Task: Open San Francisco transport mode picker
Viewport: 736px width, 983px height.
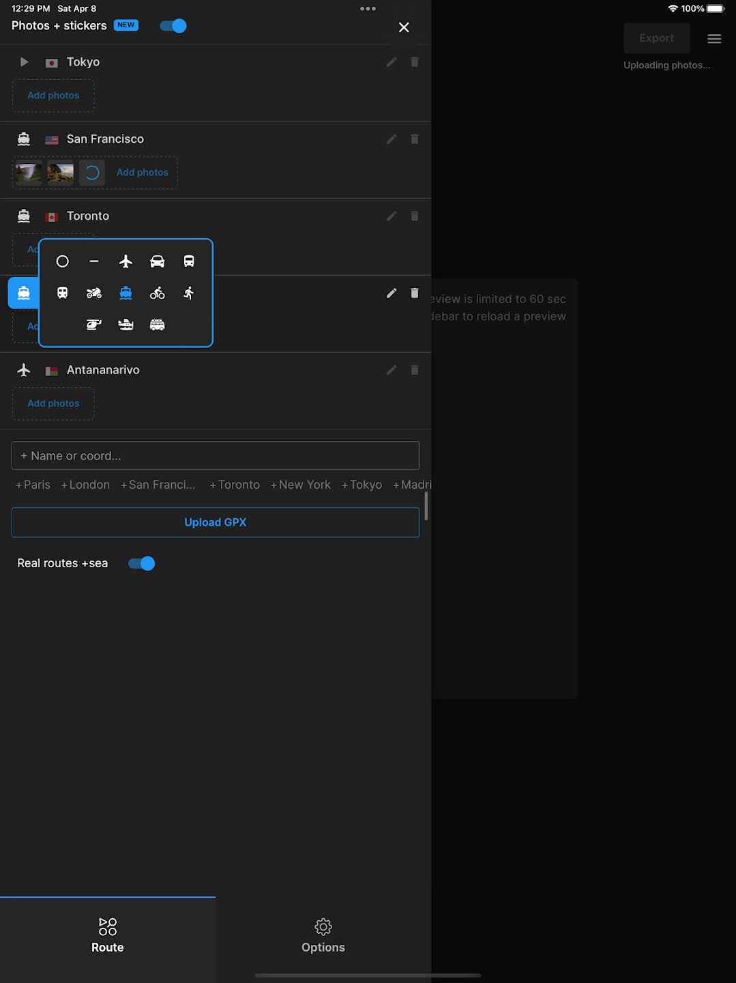Action: pos(24,139)
